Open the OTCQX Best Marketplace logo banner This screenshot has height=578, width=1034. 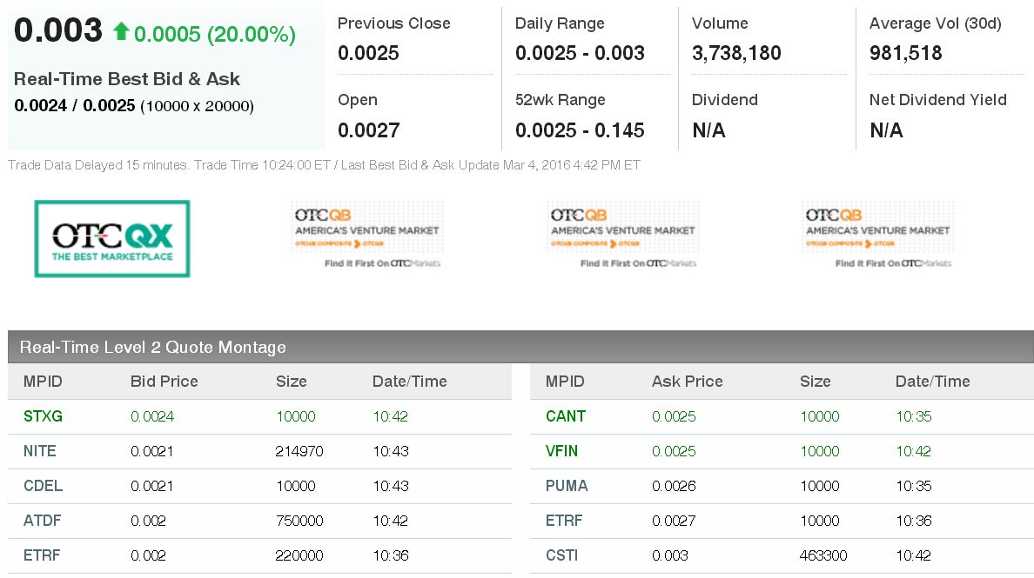pos(111,239)
